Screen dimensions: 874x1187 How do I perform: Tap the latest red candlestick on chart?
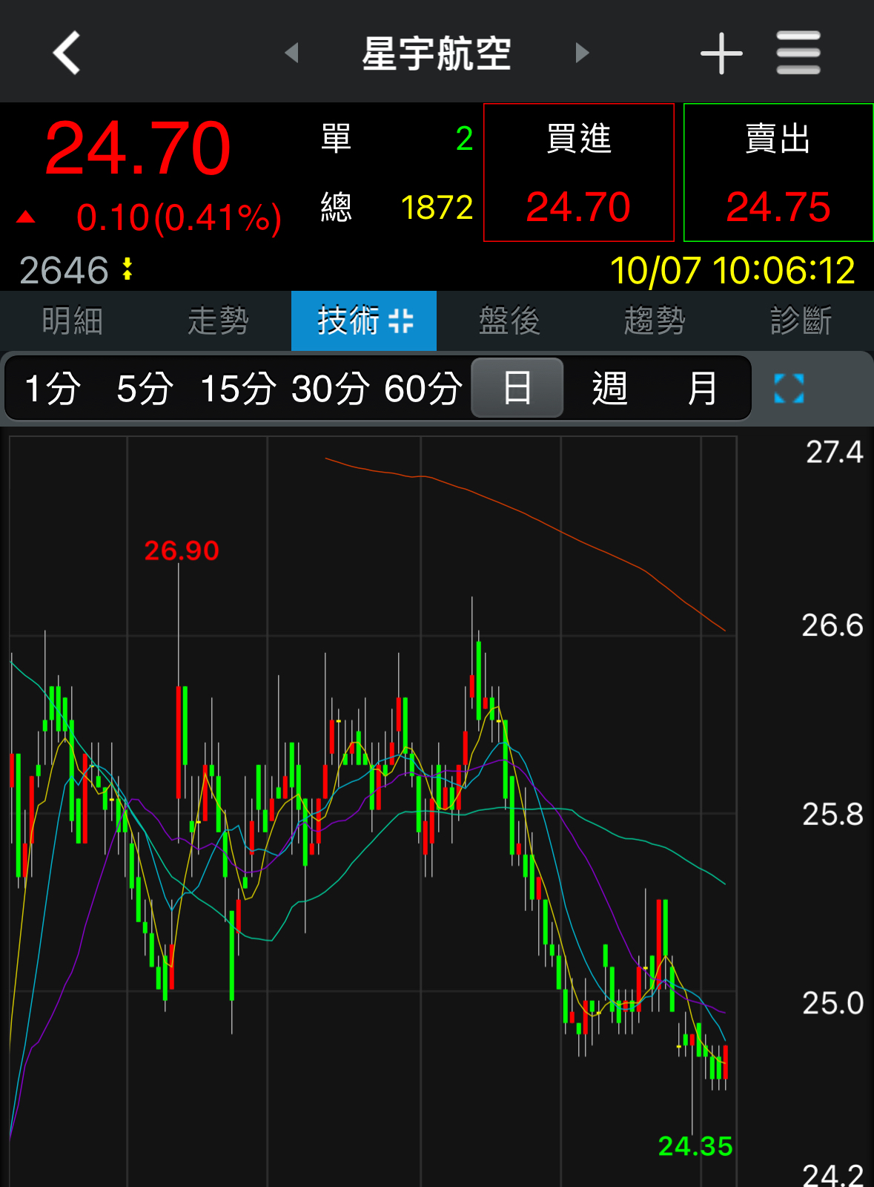[726, 1062]
